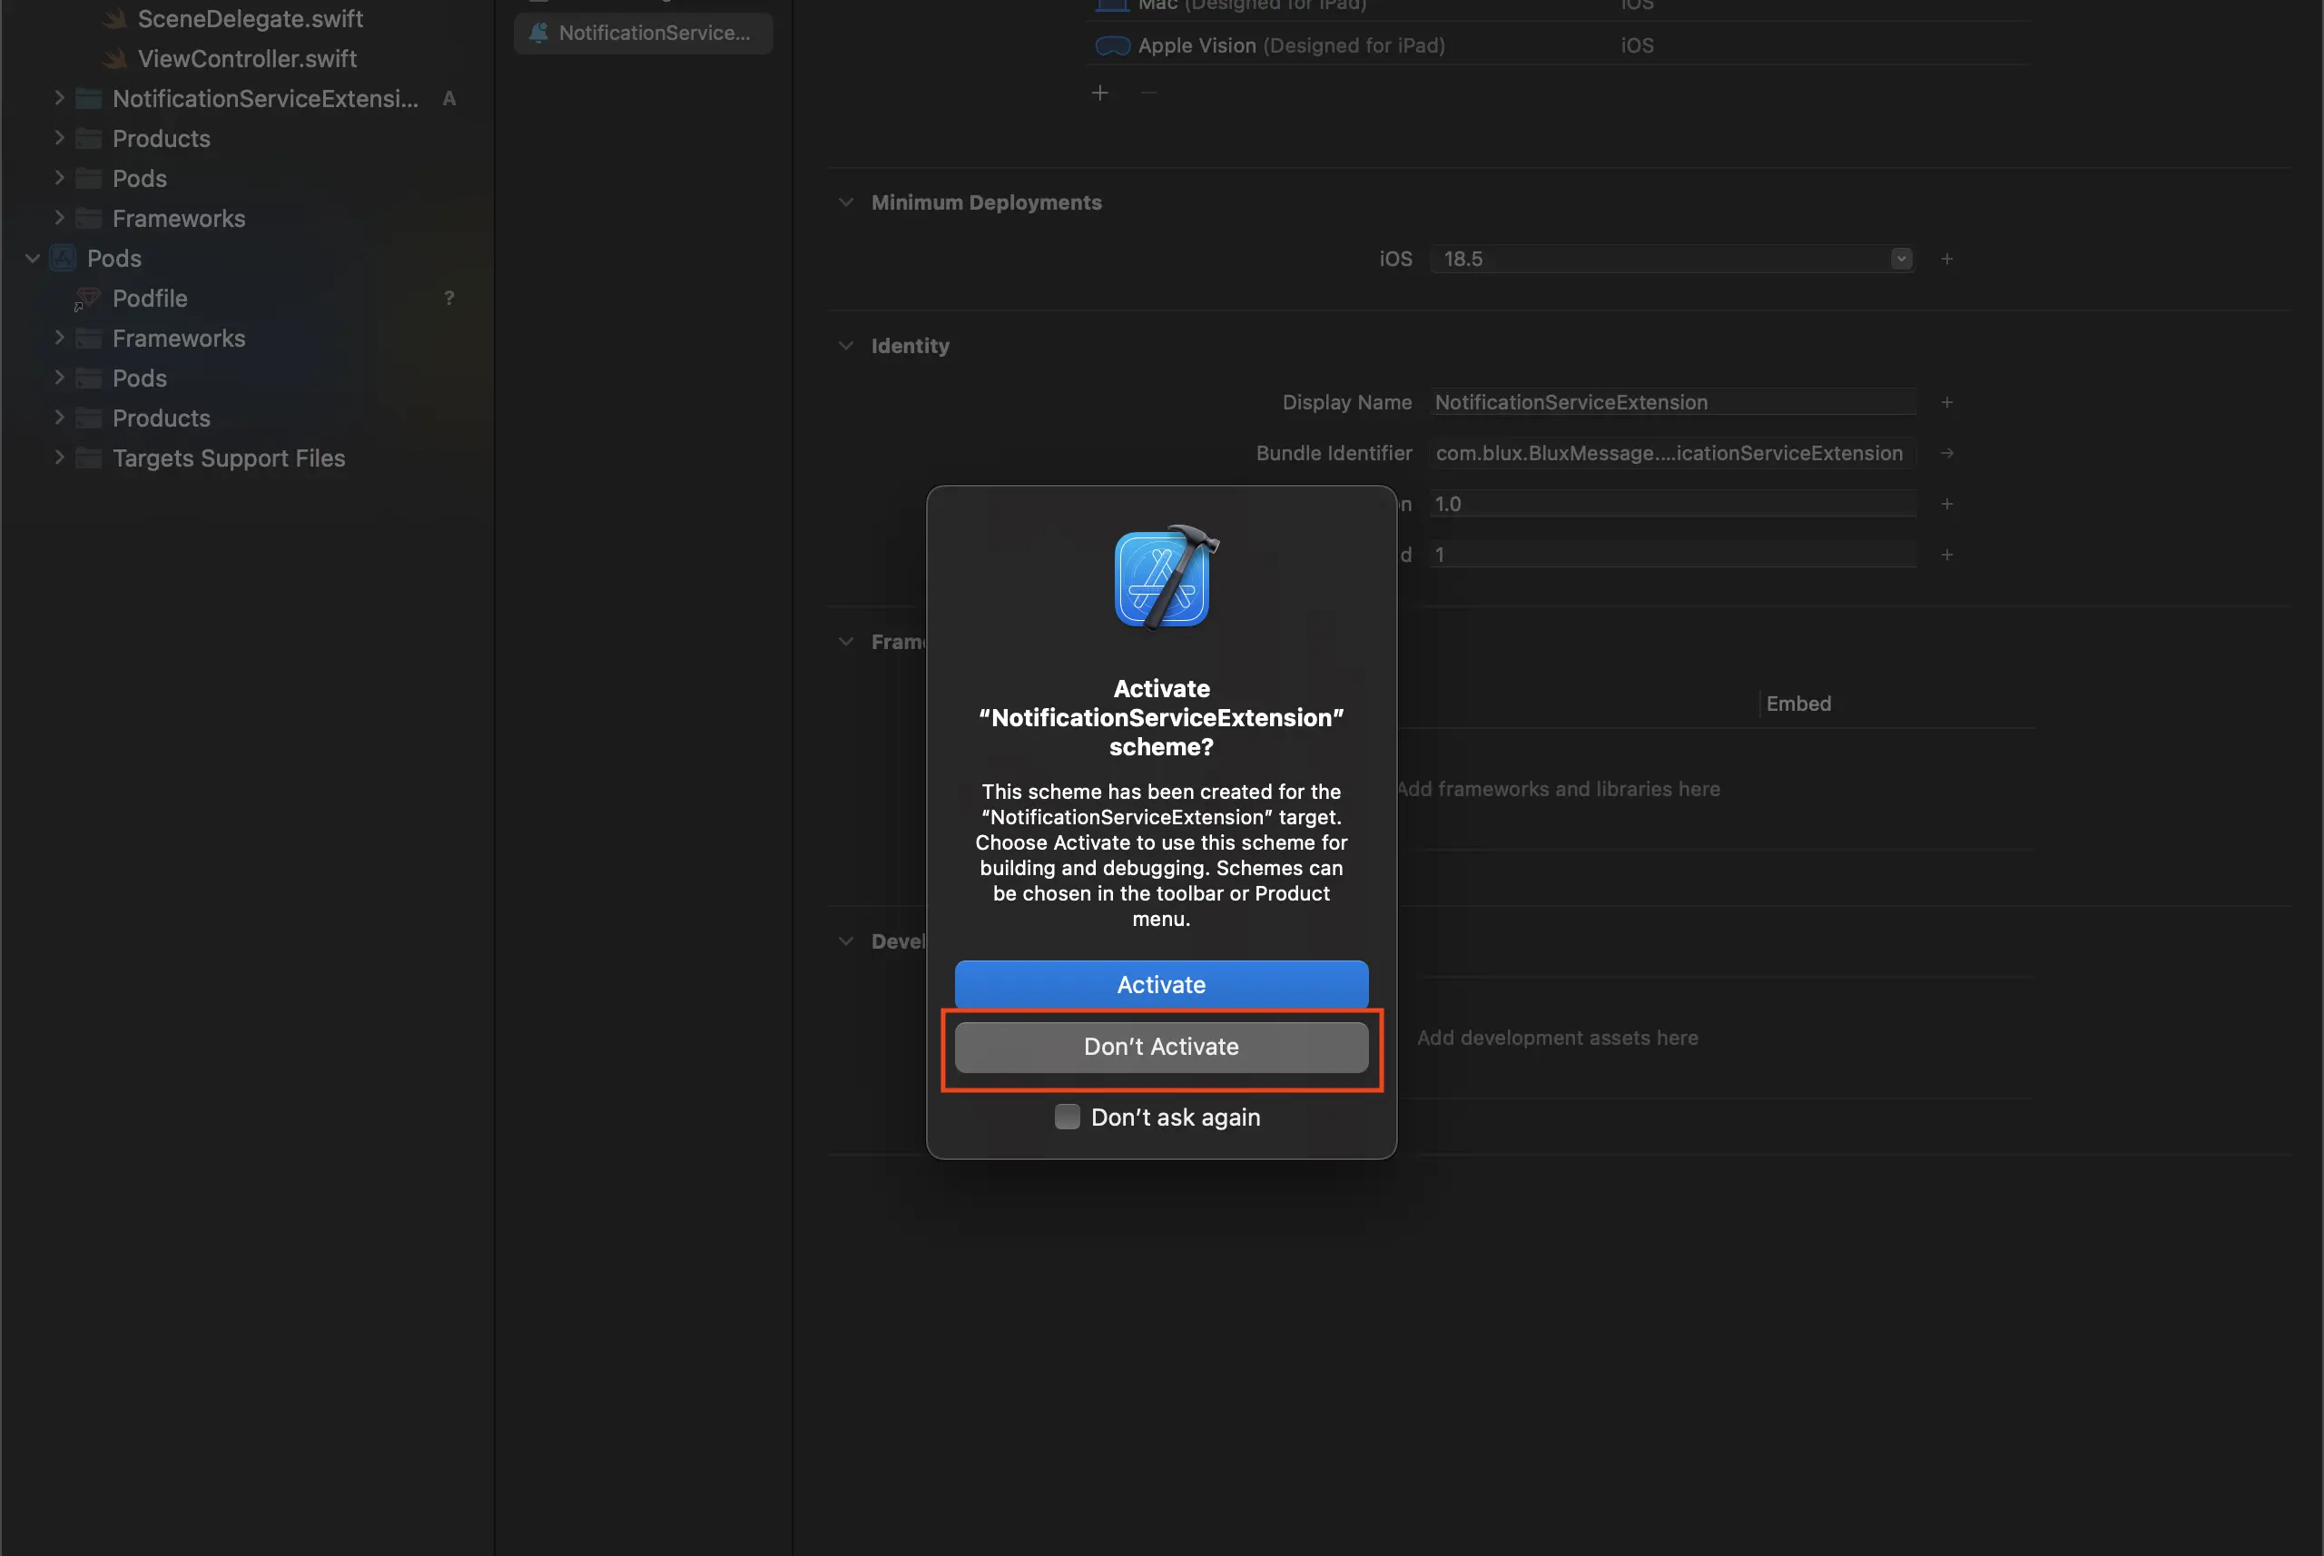Image resolution: width=2324 pixels, height=1556 pixels.
Task: Expand Frameworks folder directly above Pods project
Action: coord(60,217)
